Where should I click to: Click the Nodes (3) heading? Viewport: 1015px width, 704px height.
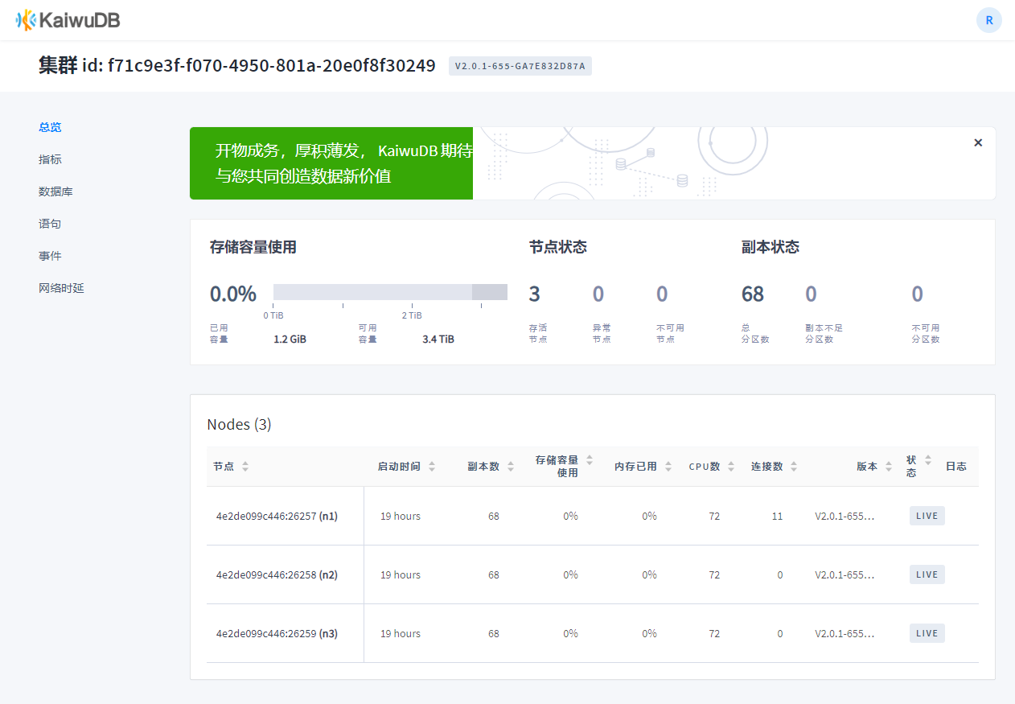click(239, 424)
